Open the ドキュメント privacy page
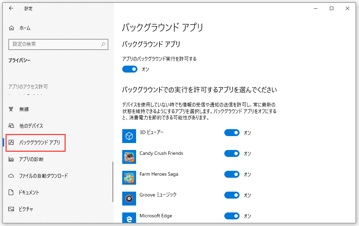 click(x=29, y=192)
